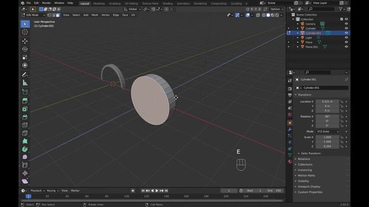369x207 pixels.
Task: Switch to face select mode
Action: click(58, 15)
